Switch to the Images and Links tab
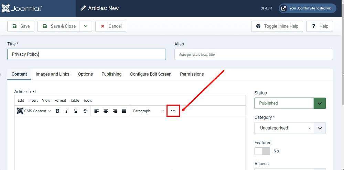Image resolution: width=344 pixels, height=170 pixels. coord(52,74)
